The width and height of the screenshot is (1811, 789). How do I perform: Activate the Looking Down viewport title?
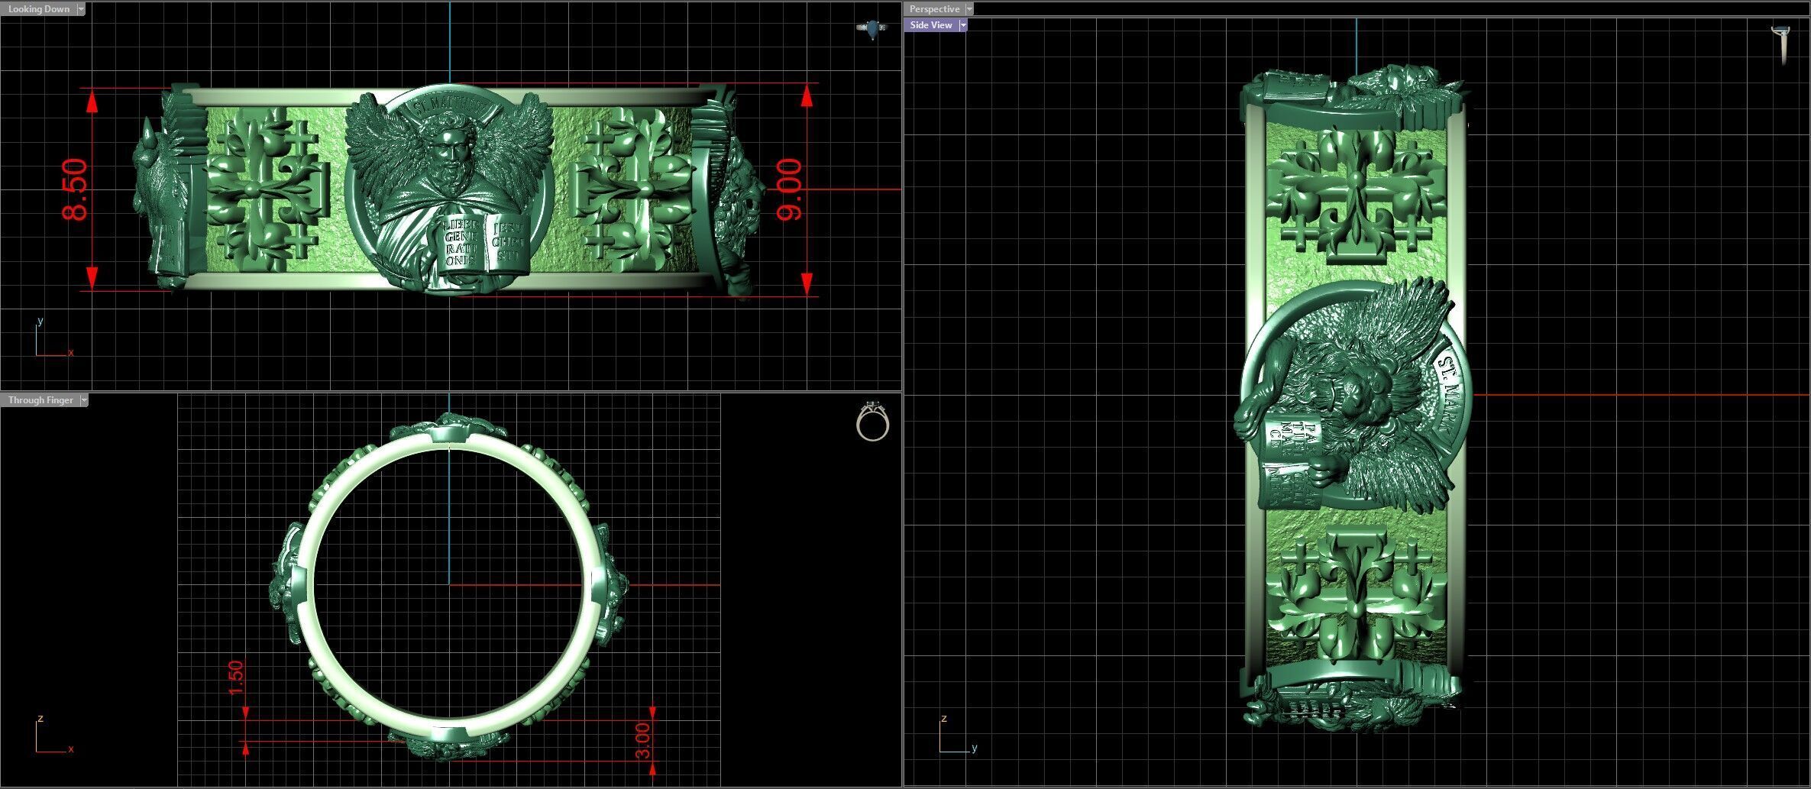pyautogui.click(x=38, y=9)
